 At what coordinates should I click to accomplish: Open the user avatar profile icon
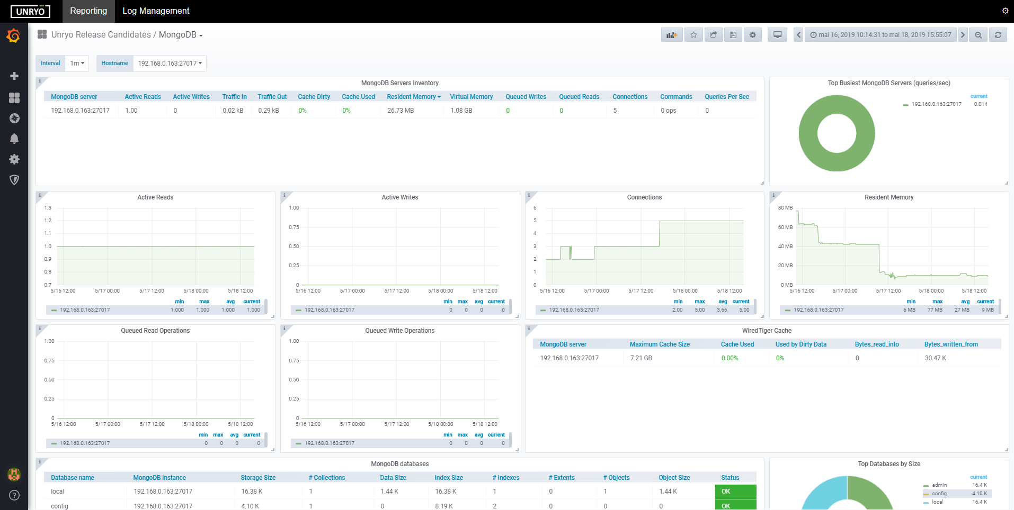(14, 475)
